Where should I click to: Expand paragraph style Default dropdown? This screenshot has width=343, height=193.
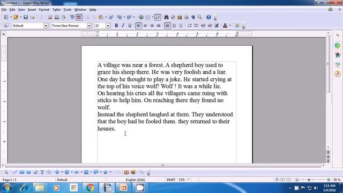click(46, 26)
